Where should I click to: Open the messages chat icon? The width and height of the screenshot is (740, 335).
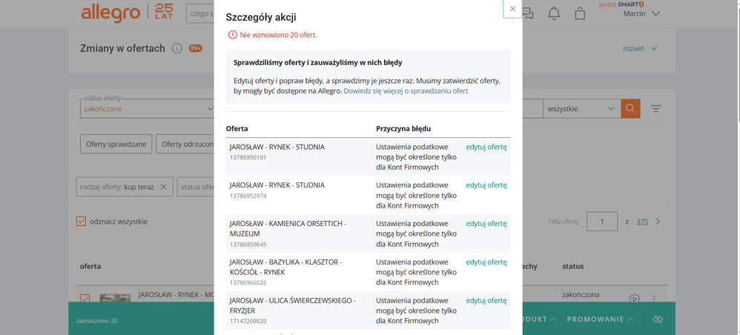pyautogui.click(x=528, y=13)
